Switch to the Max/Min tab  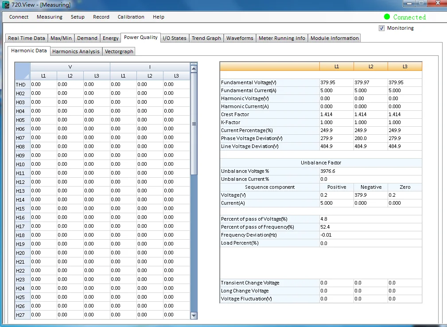[61, 38]
